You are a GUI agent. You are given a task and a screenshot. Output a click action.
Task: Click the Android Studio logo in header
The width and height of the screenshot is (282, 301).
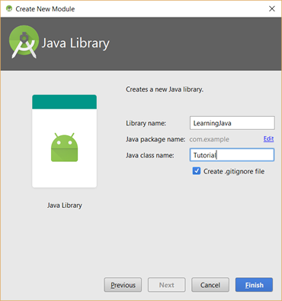tap(24, 42)
